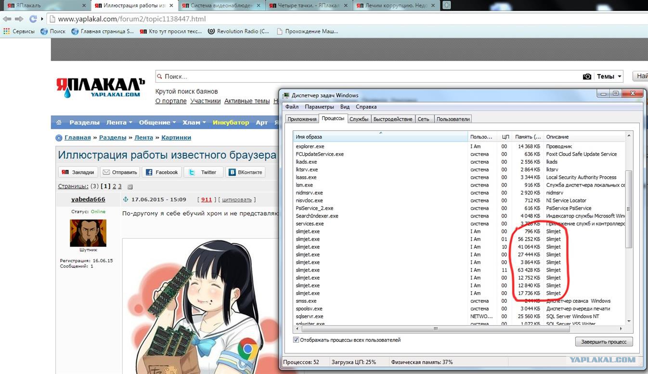Open the О портале link
The image size is (648, 374).
[x=171, y=101]
